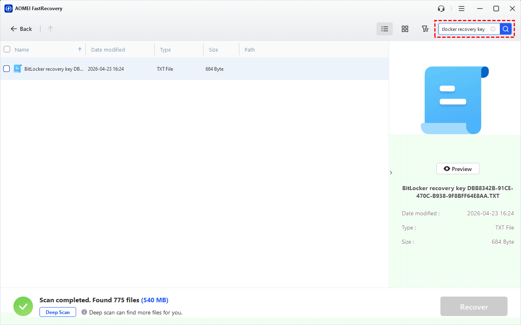Open the hamburger main menu

pyautogui.click(x=462, y=9)
